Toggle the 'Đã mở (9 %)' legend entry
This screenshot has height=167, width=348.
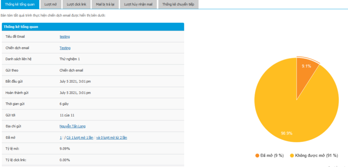pyautogui.click(x=269, y=155)
